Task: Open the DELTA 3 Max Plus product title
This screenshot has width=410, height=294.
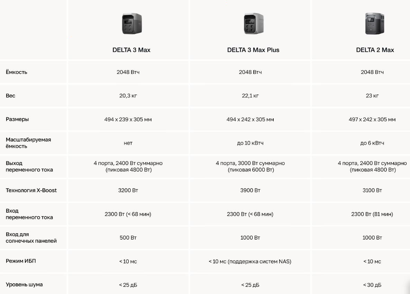Action: tap(253, 50)
